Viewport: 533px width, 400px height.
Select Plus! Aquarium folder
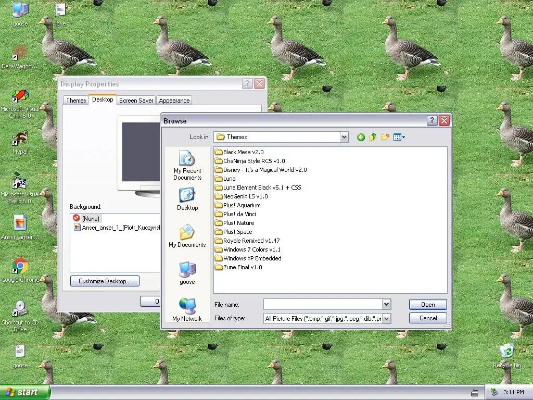point(237,205)
